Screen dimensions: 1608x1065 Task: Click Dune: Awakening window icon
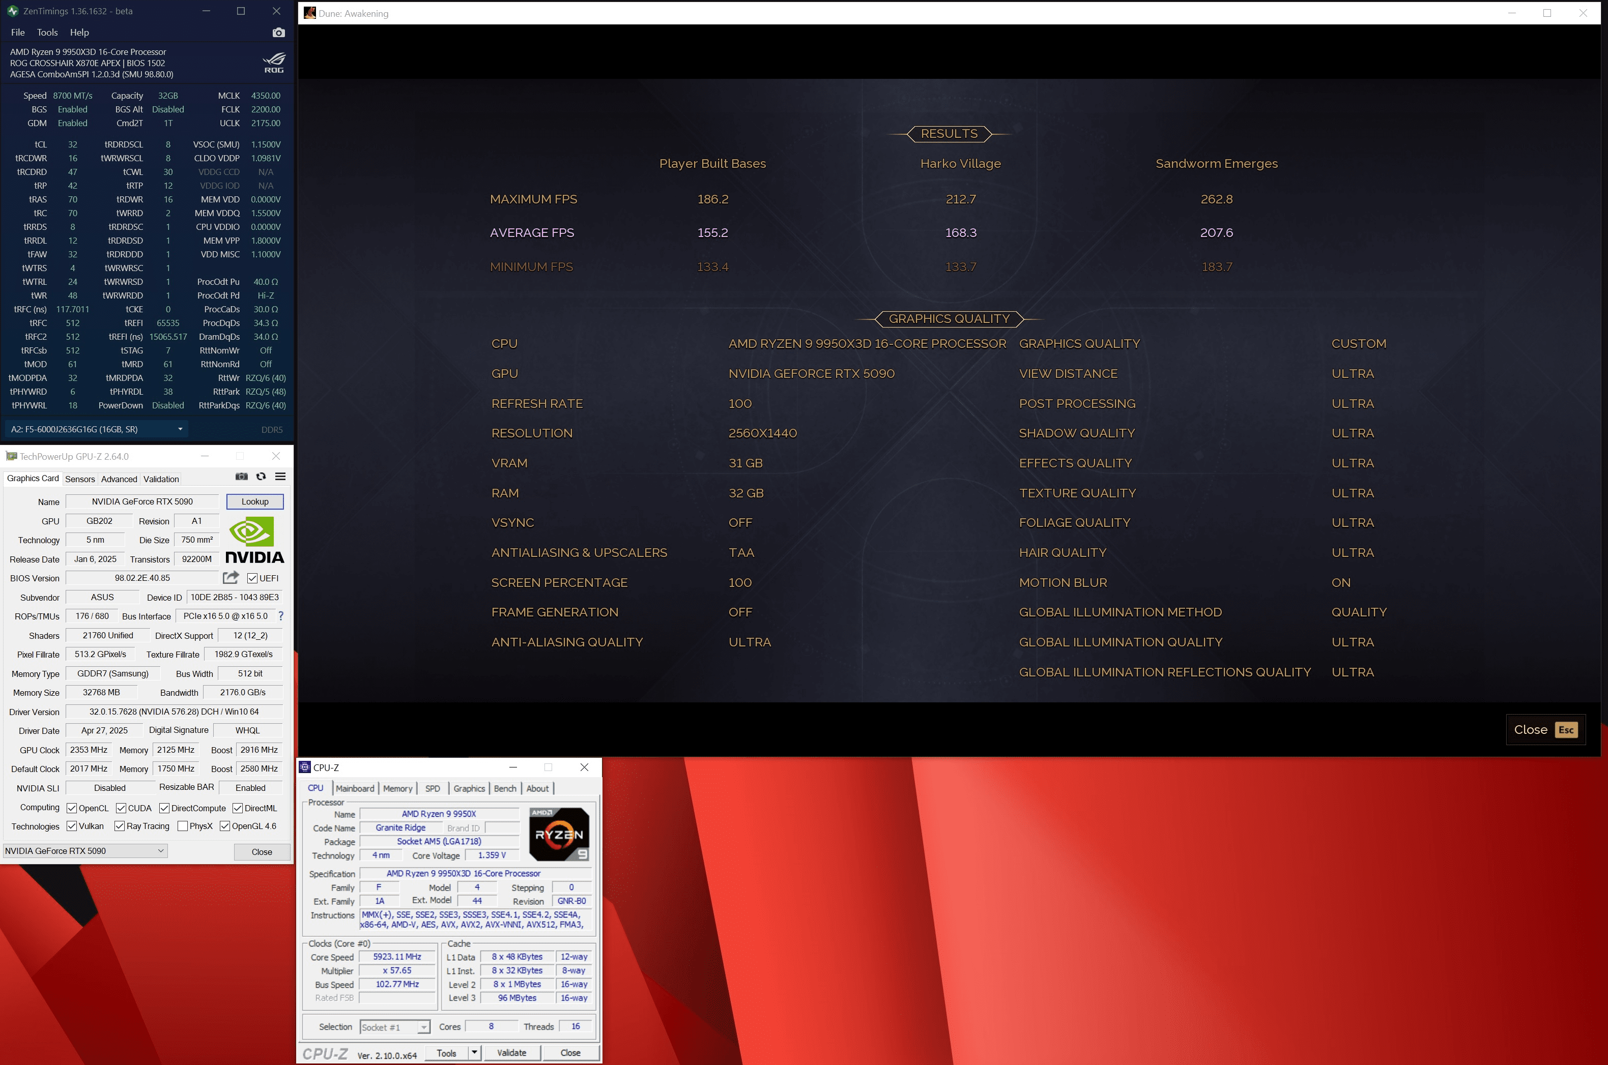pos(310,13)
